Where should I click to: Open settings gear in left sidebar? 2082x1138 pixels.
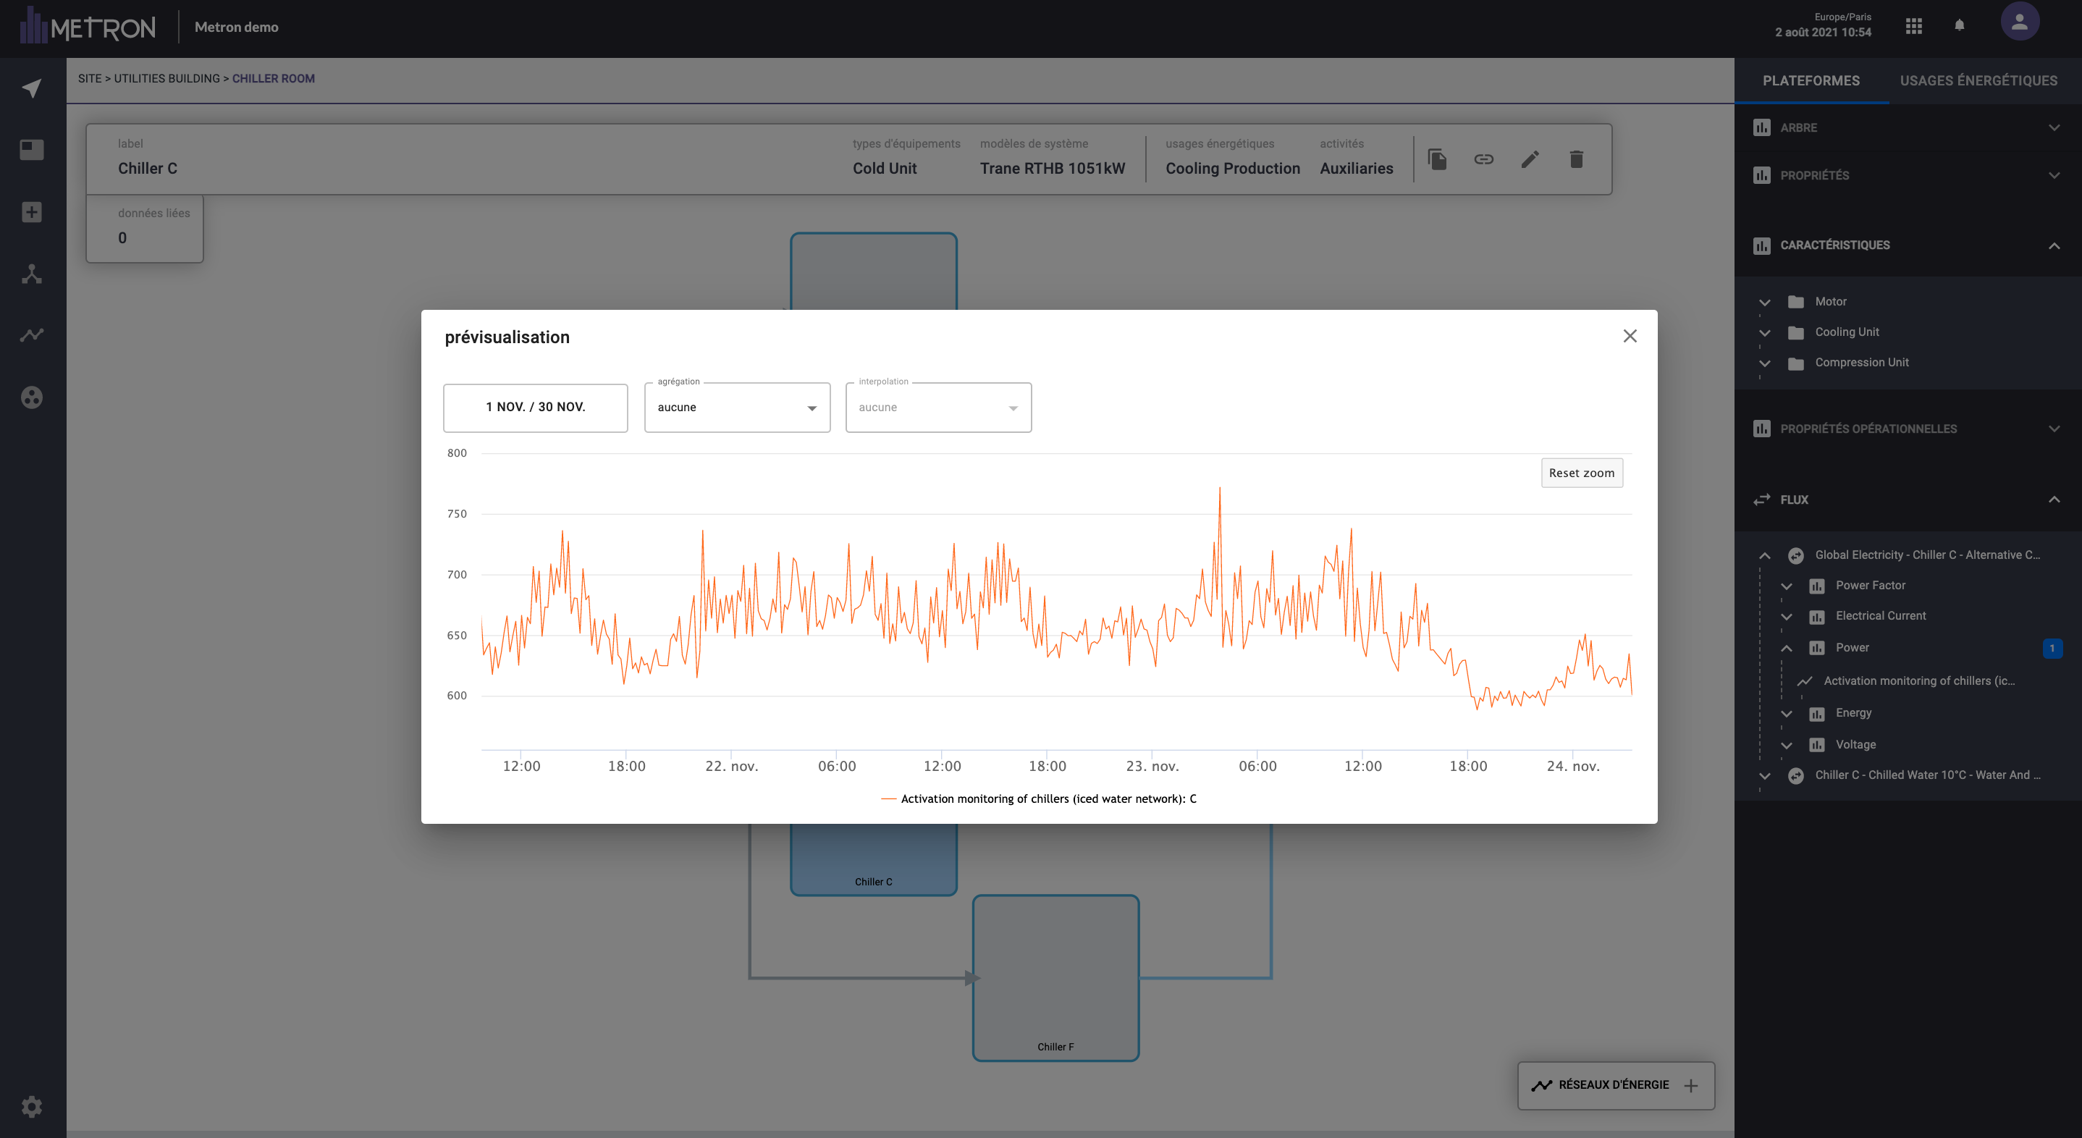32,1105
